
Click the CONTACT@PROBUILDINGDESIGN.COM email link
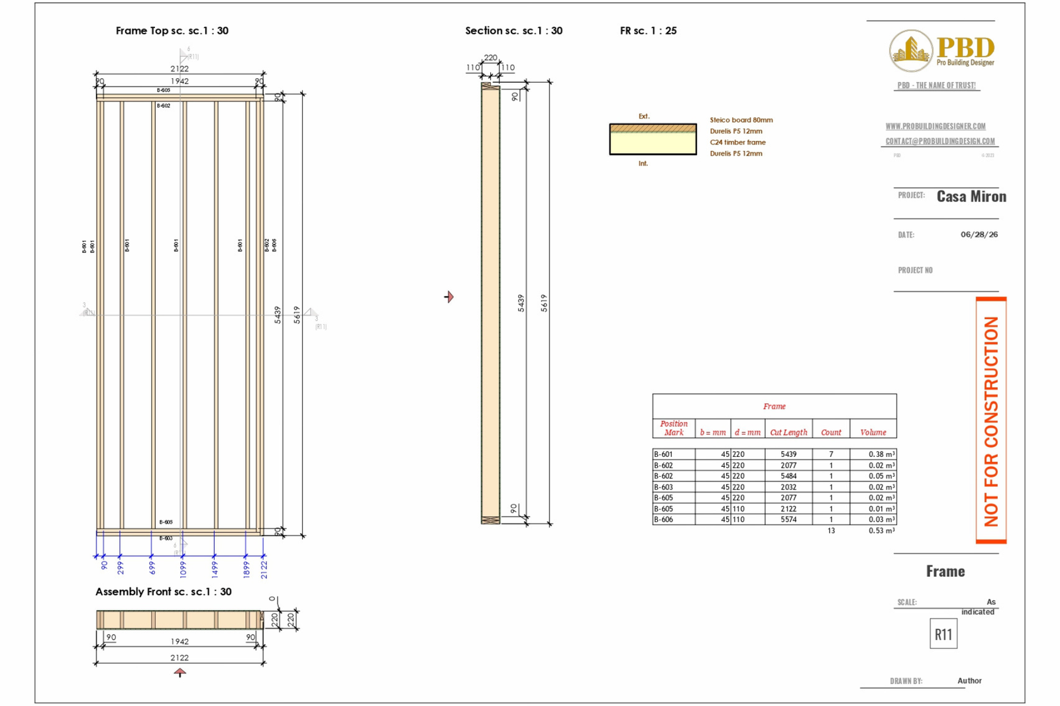point(940,141)
